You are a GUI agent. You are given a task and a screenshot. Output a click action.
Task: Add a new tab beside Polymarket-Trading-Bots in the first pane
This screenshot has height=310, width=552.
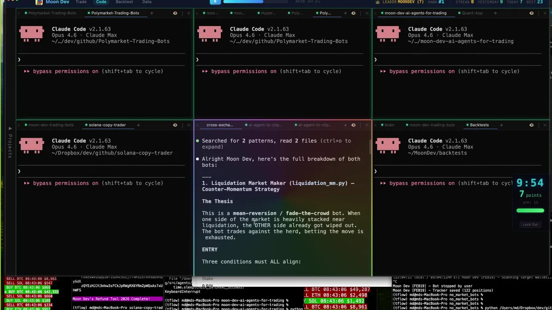[151, 13]
